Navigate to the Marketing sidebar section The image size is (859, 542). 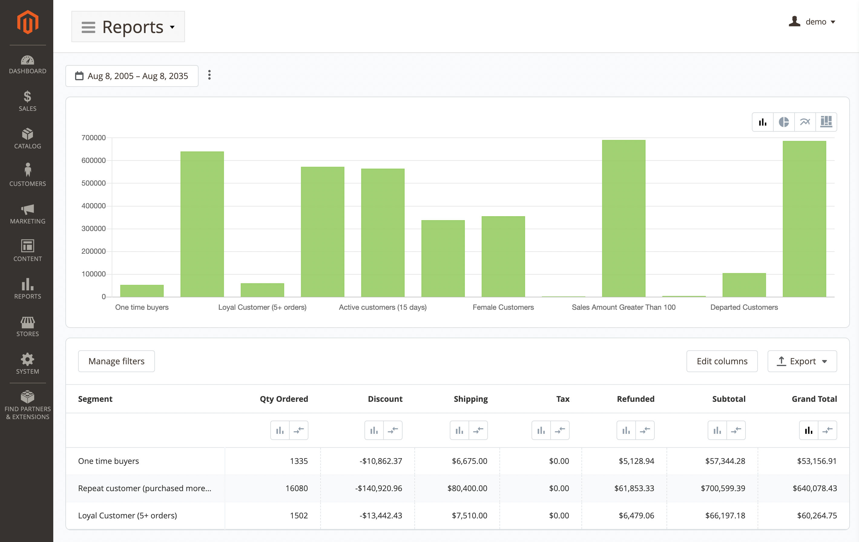[x=28, y=214]
